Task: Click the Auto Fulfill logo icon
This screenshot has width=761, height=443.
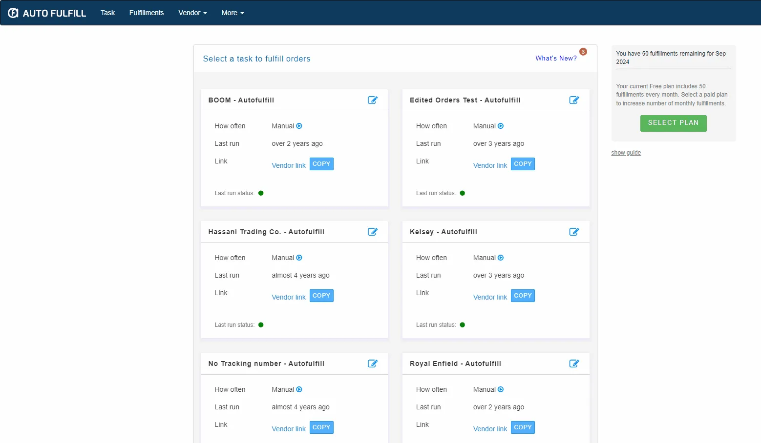Action: (13, 13)
